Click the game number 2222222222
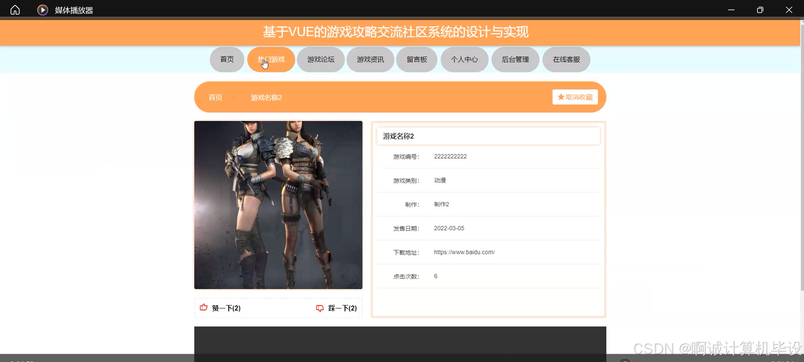804x362 pixels. pos(450,157)
